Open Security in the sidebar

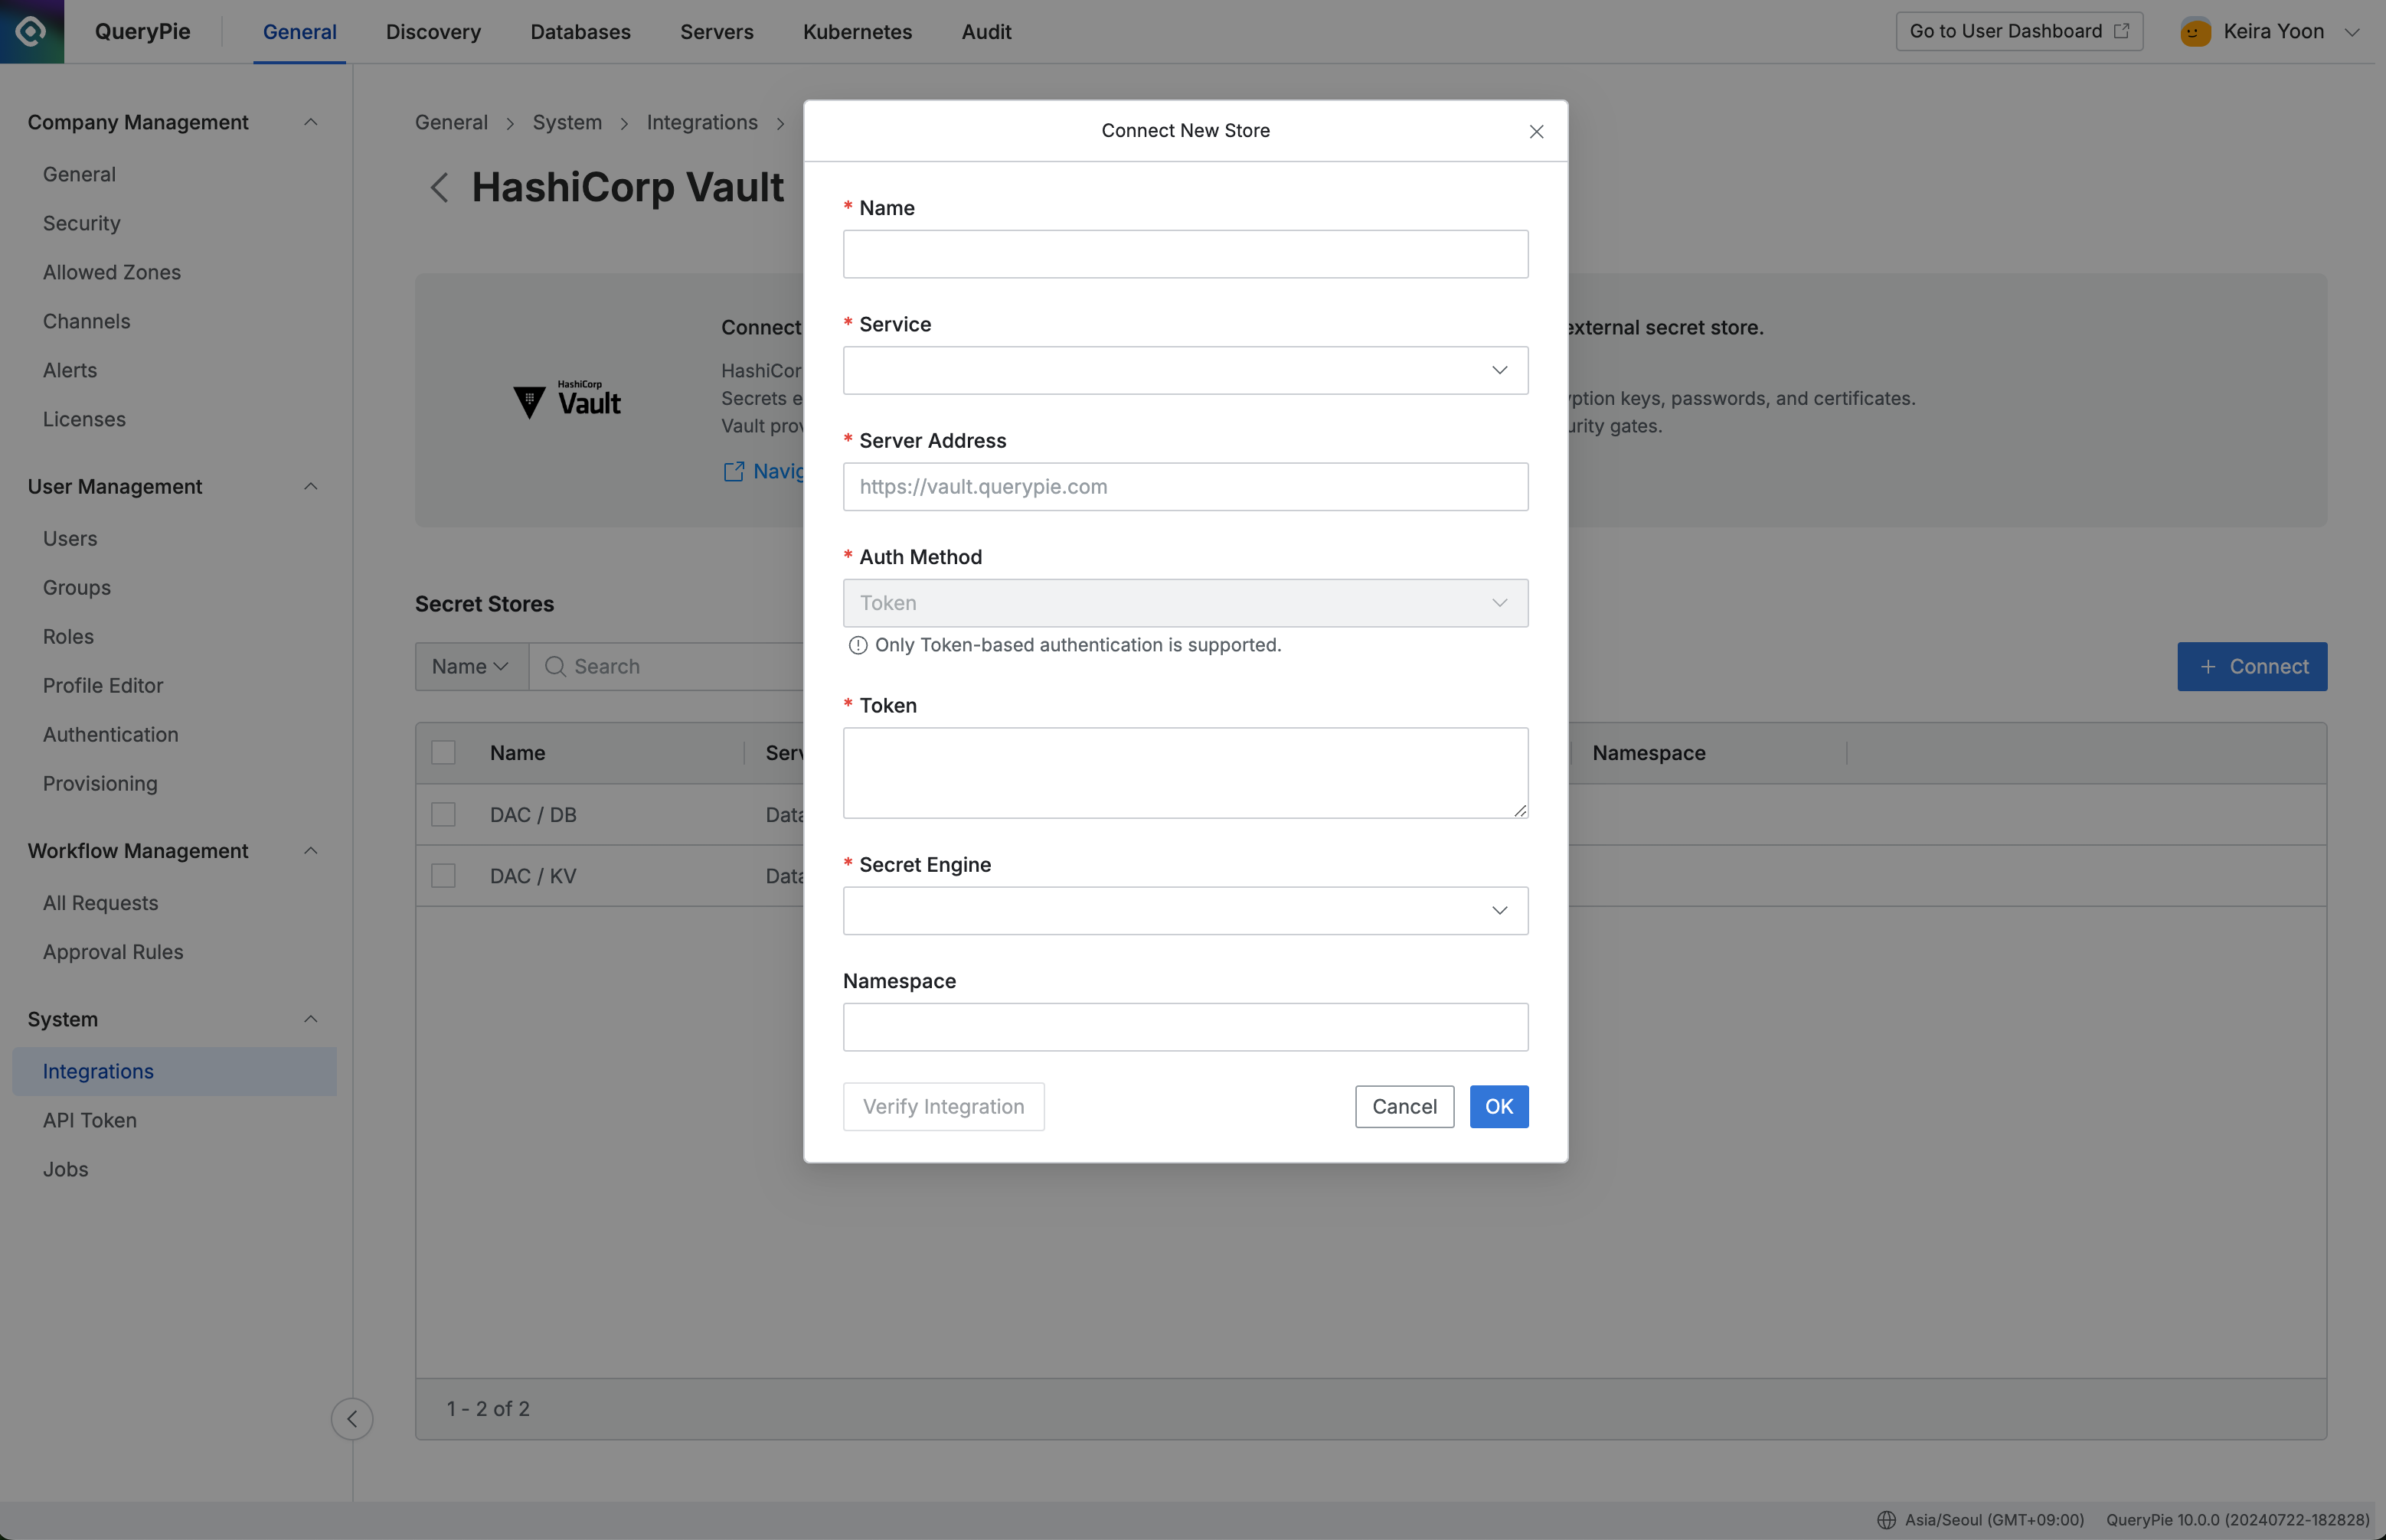pyautogui.click(x=81, y=223)
